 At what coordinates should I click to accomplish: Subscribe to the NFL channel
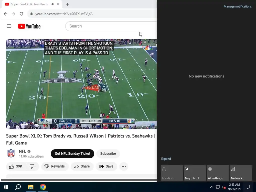[108, 154]
